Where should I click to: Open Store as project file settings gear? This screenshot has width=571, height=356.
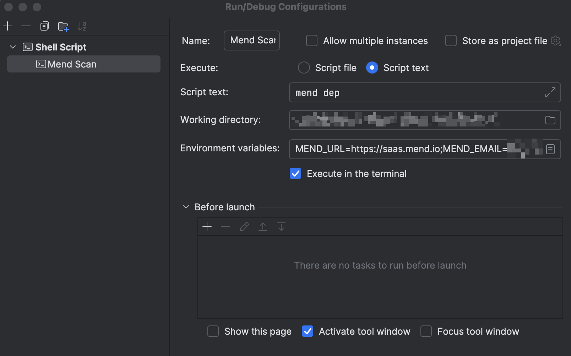[x=555, y=41]
